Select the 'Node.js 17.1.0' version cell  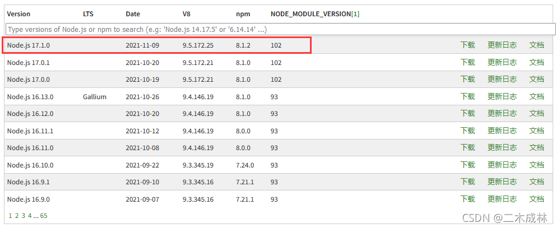point(29,45)
